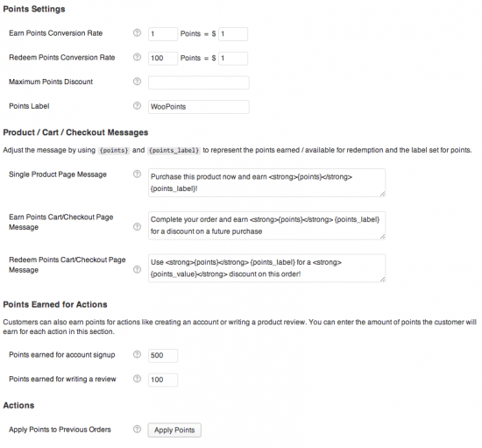Focus the Redeem Points field showing 100
This screenshot has height=448, width=482.
(x=163, y=58)
